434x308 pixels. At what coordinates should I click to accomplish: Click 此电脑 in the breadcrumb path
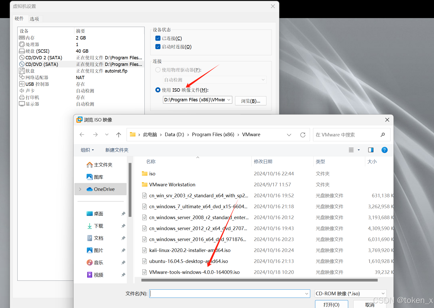[x=150, y=135]
